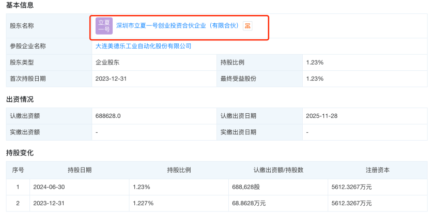Click the 股东类型 label cell
This screenshot has width=434, height=214.
click(x=49, y=63)
